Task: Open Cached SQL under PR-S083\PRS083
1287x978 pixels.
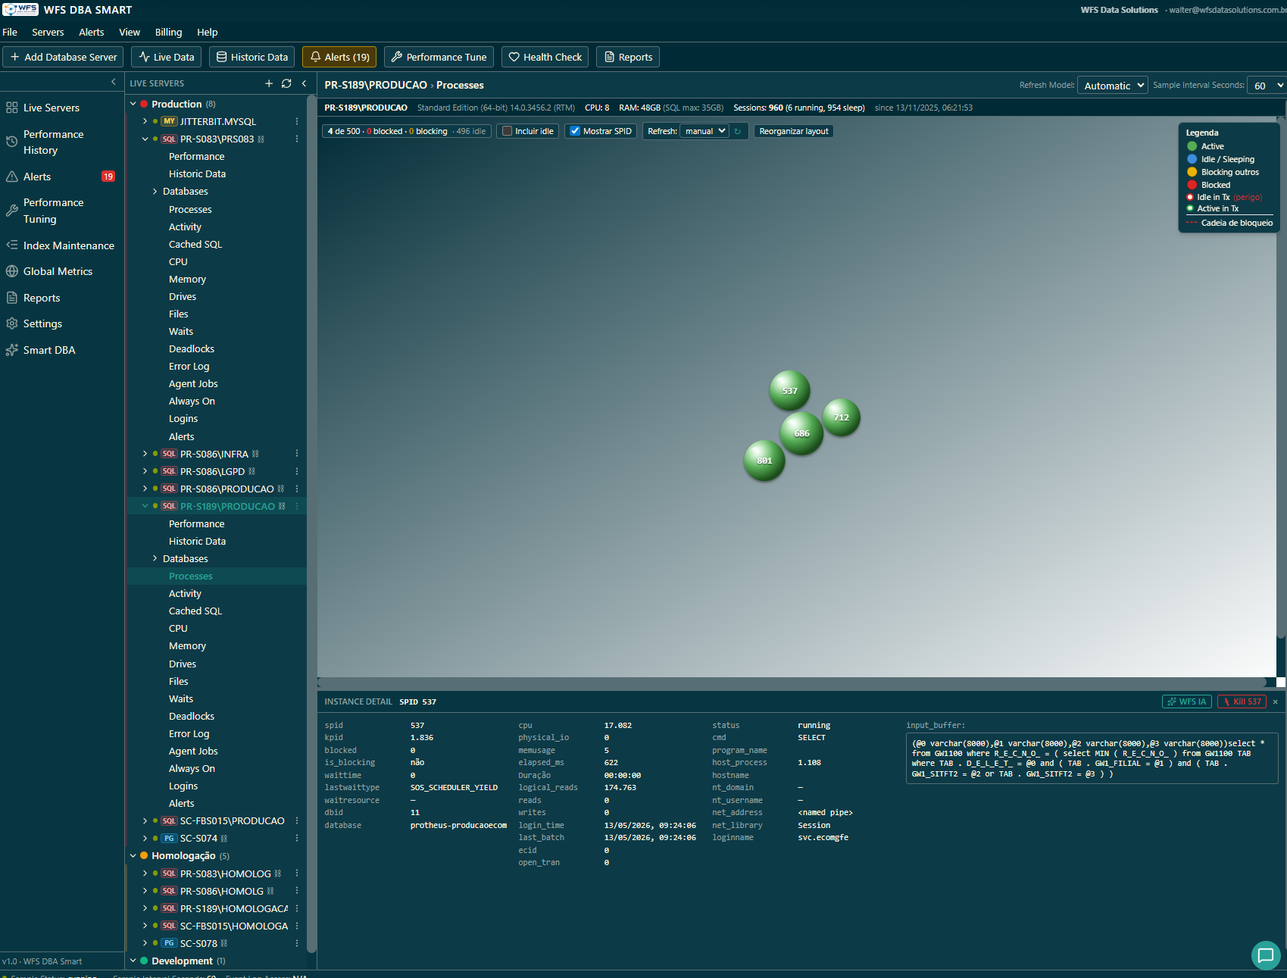Action: point(195,244)
